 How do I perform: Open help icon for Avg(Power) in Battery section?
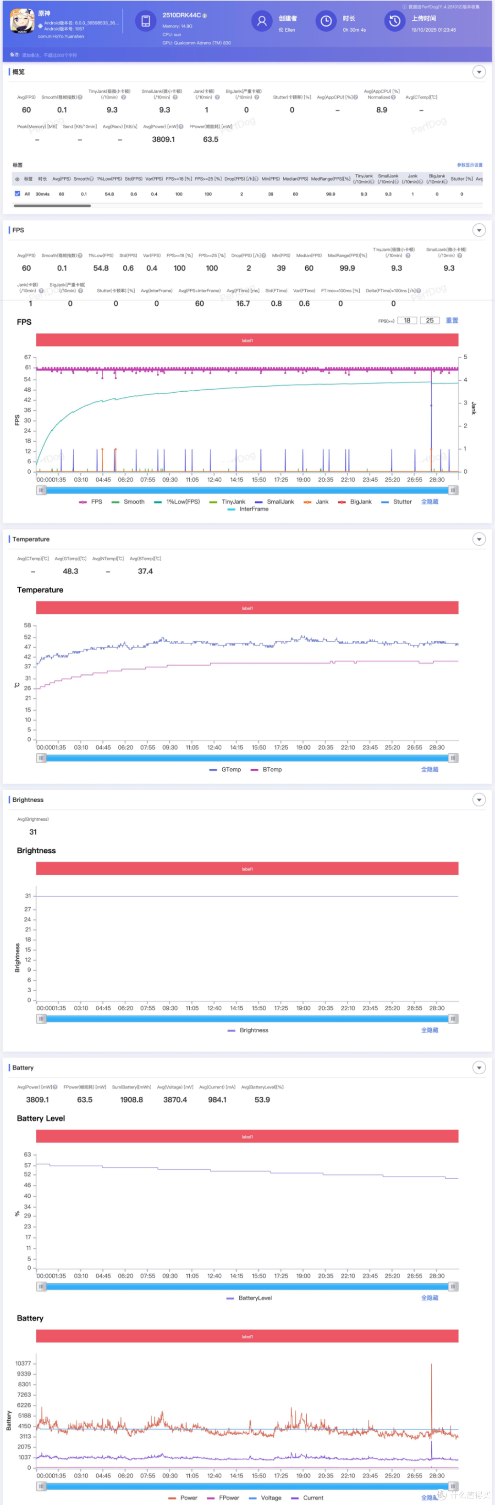(x=55, y=1087)
